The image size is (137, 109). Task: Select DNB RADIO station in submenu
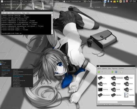[16, 73]
